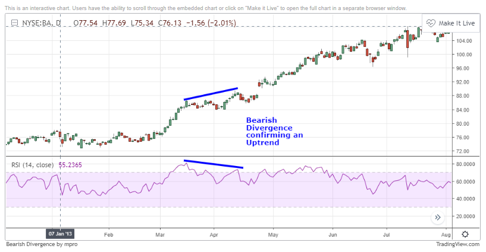Click the 20.0000 RSI axis label
Screen dimensions: 486x252
click(465, 216)
